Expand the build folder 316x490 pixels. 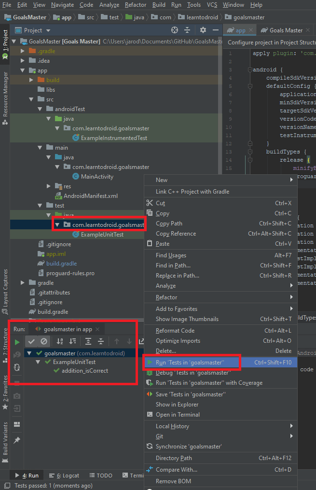[x=31, y=80]
